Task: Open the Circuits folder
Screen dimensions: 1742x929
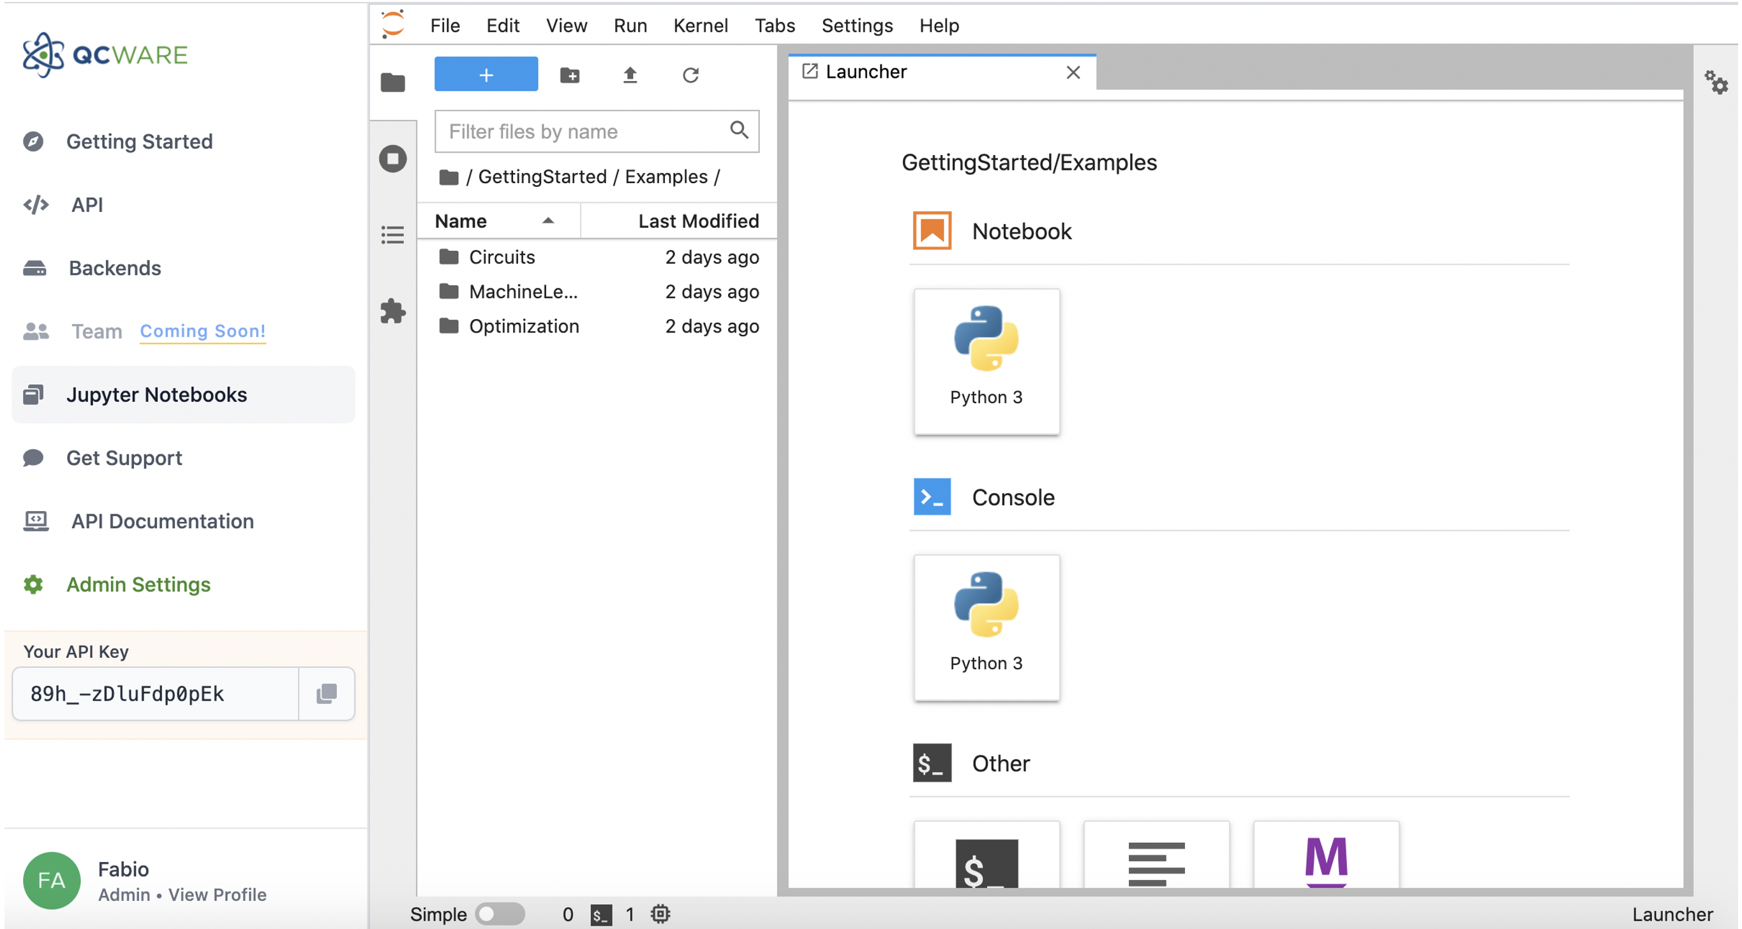Action: point(501,257)
